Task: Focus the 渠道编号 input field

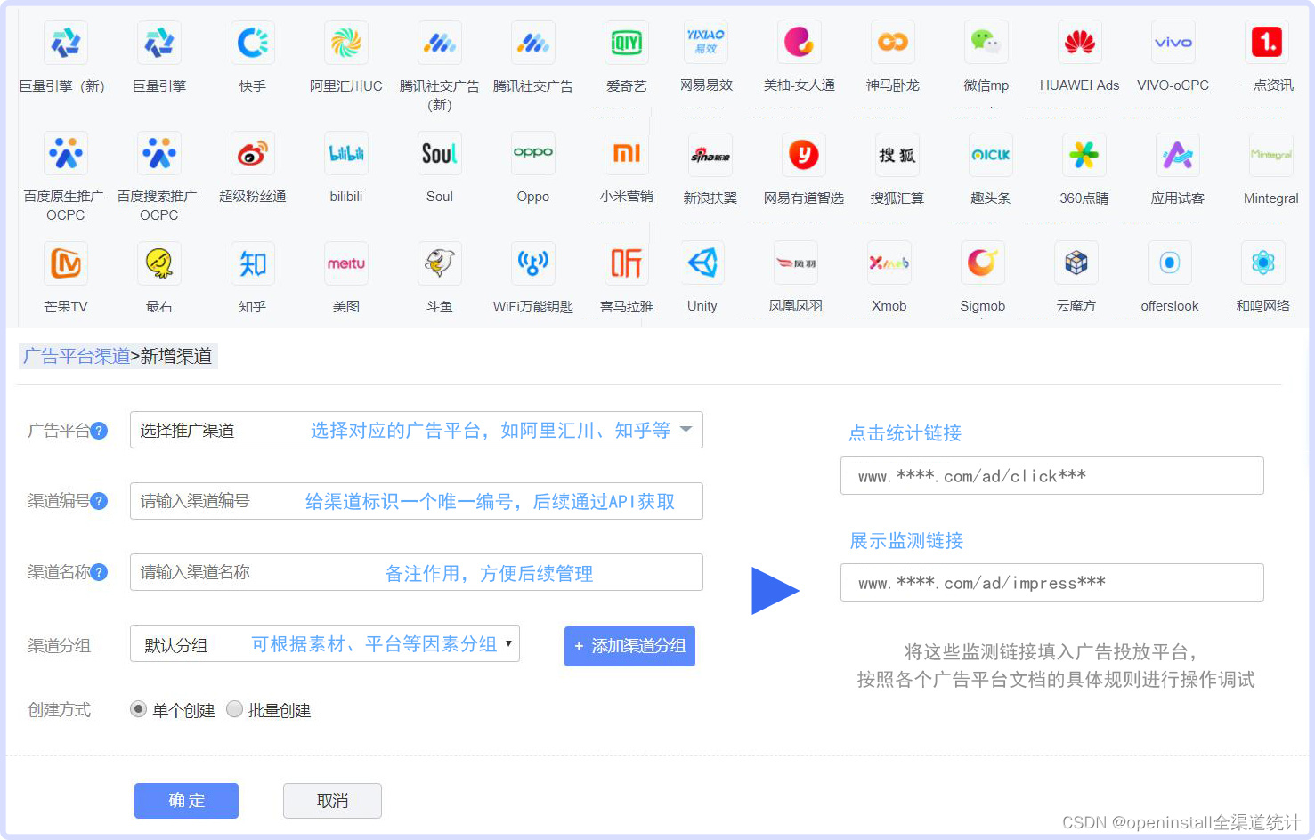Action: pyautogui.click(x=417, y=501)
